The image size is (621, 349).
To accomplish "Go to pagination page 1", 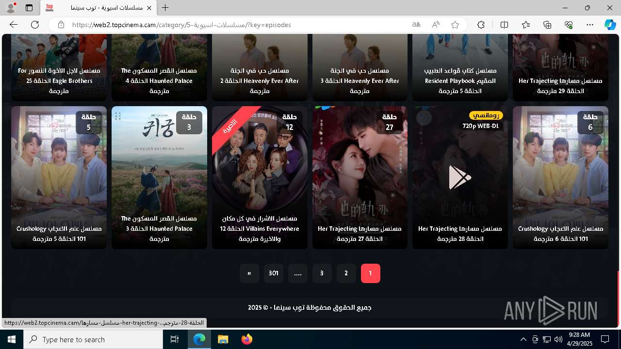I will click(x=370, y=273).
